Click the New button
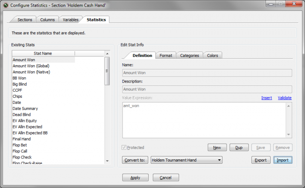 pos(217,148)
